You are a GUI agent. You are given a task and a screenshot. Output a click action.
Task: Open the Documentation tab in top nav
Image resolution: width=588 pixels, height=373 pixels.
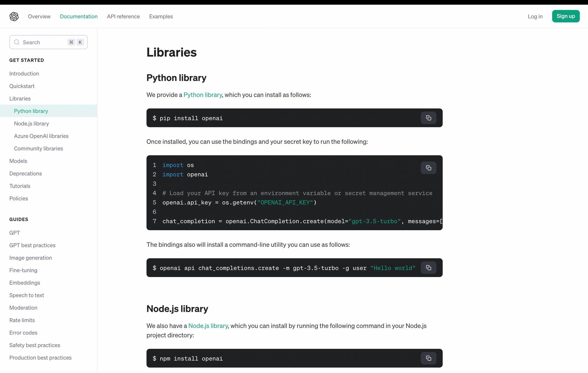pyautogui.click(x=78, y=16)
